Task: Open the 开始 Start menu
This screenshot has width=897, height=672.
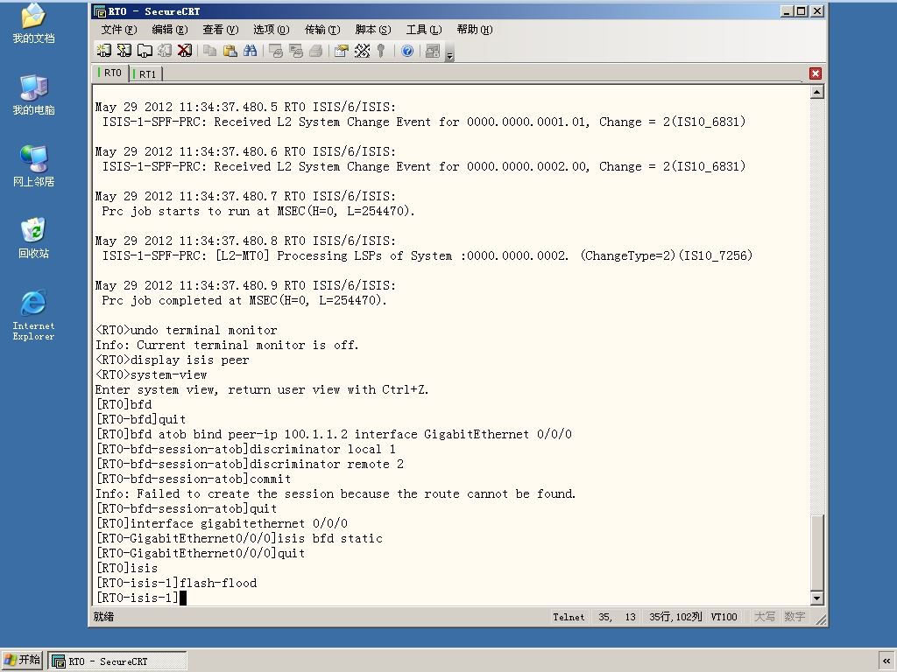Action: click(x=22, y=660)
